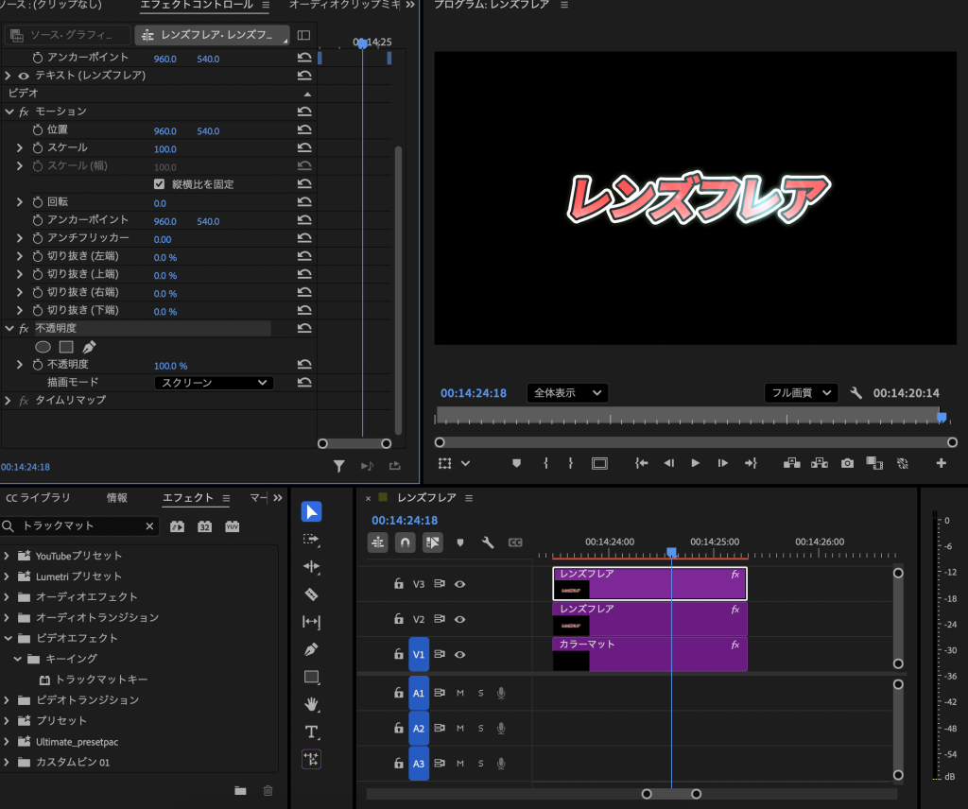Switch to the 情報 tab
Image resolution: width=968 pixels, height=809 pixels.
click(117, 498)
